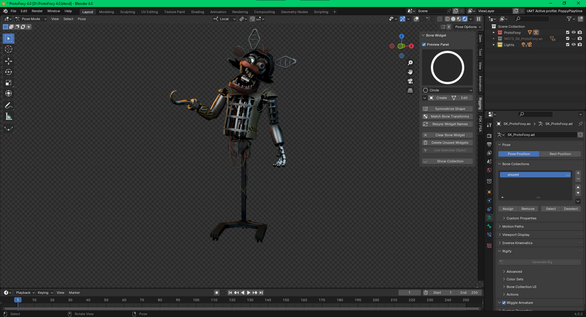Switch to the Shading workspace tab
The image size is (586, 317).
point(197,12)
